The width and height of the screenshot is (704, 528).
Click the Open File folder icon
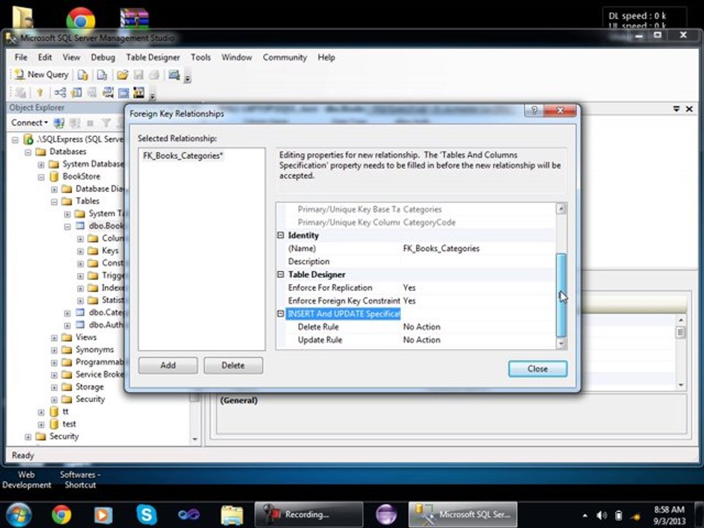click(x=122, y=75)
